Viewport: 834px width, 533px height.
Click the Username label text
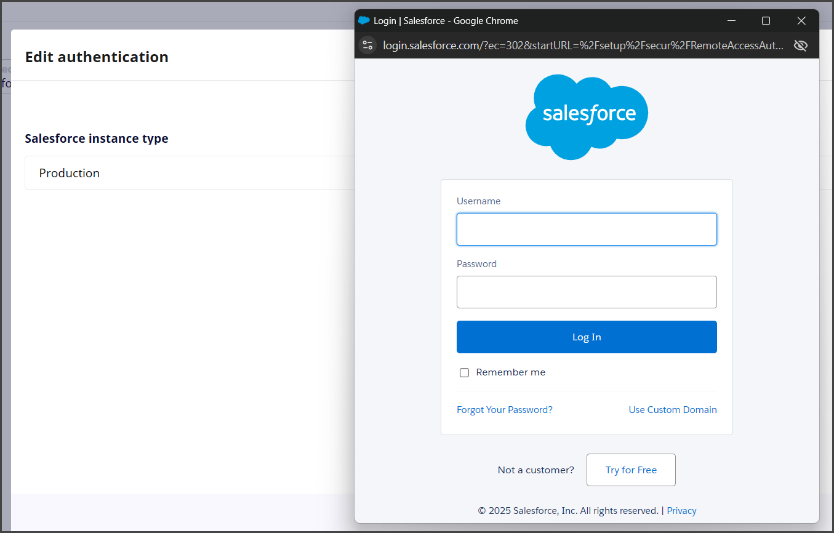click(478, 201)
